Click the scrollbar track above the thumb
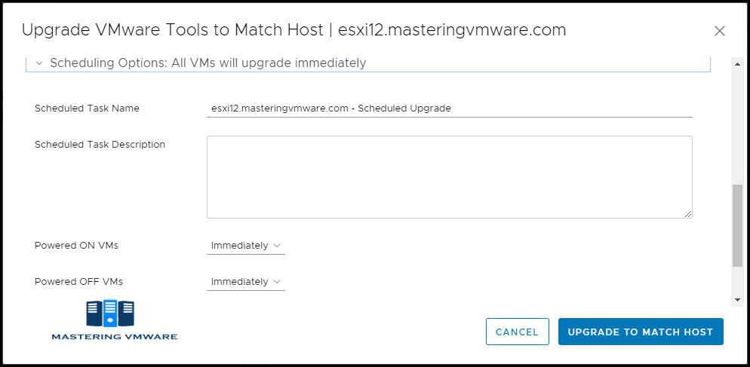This screenshot has width=750, height=367. [x=738, y=125]
